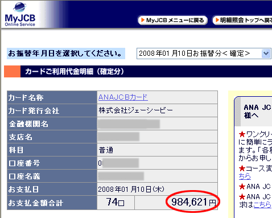Image resolution: width=272 pixels, height=218 pixels.
Task: Open the お振替年月日 date dropdown arrow
Action: coord(266,54)
